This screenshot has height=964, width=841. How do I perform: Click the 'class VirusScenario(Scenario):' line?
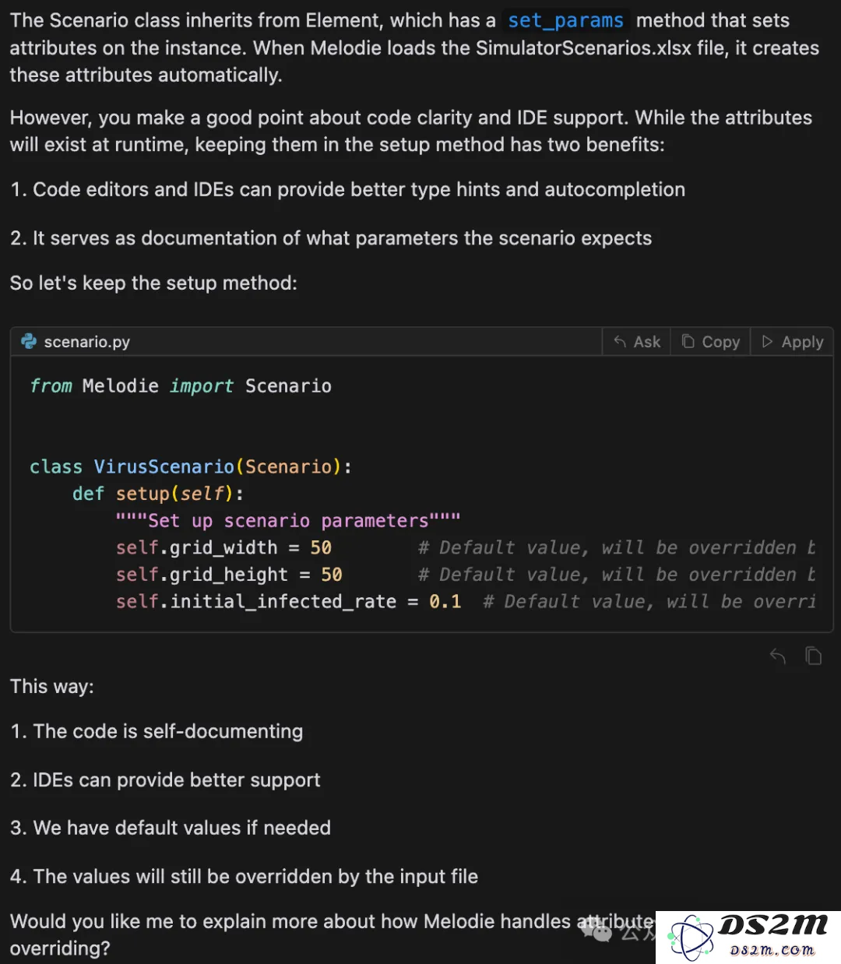[191, 466]
